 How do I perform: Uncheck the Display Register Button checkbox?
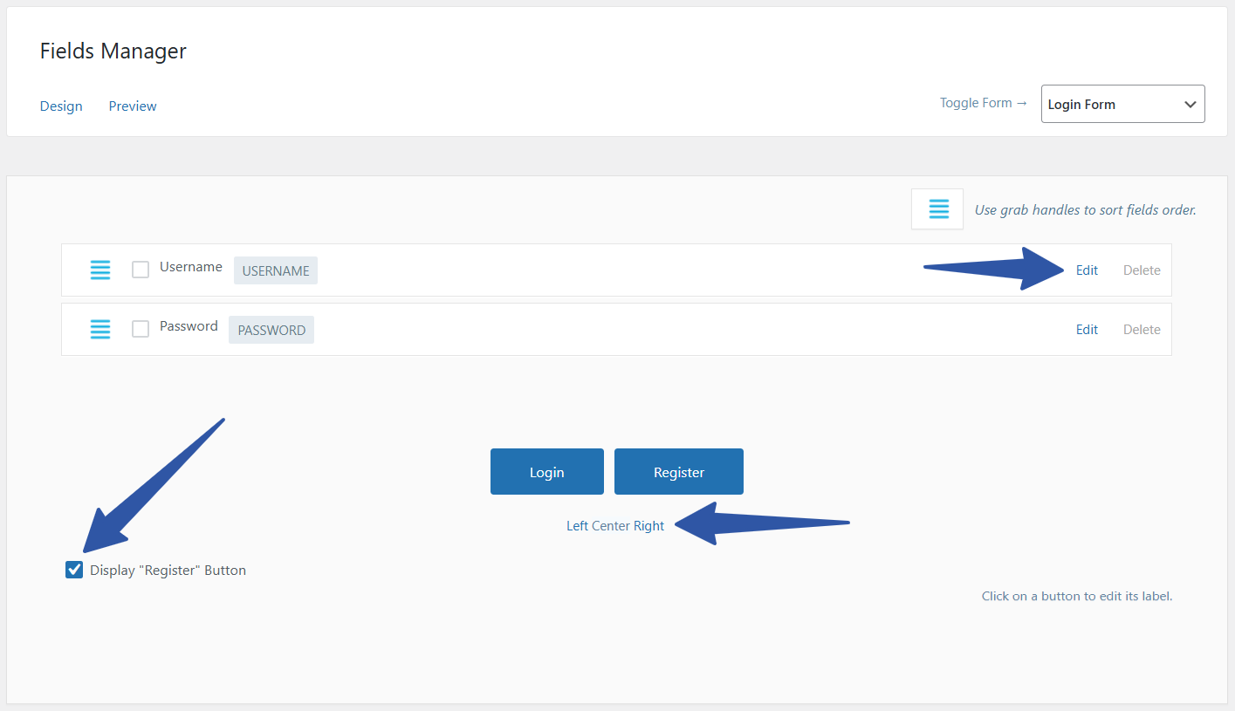(x=74, y=569)
